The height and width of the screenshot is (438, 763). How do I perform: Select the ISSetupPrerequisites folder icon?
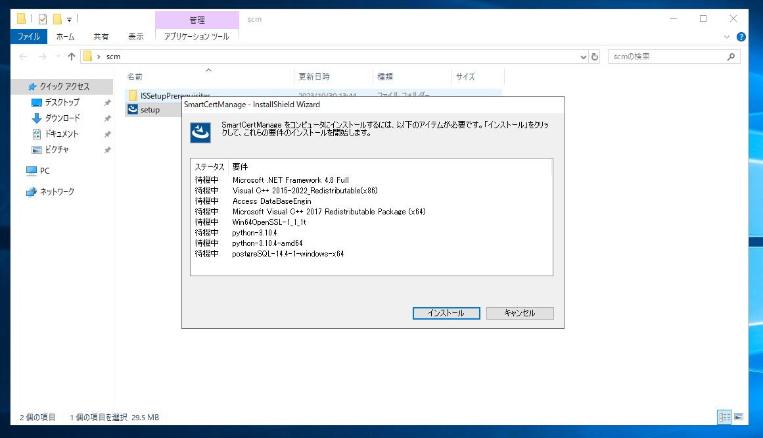click(133, 95)
